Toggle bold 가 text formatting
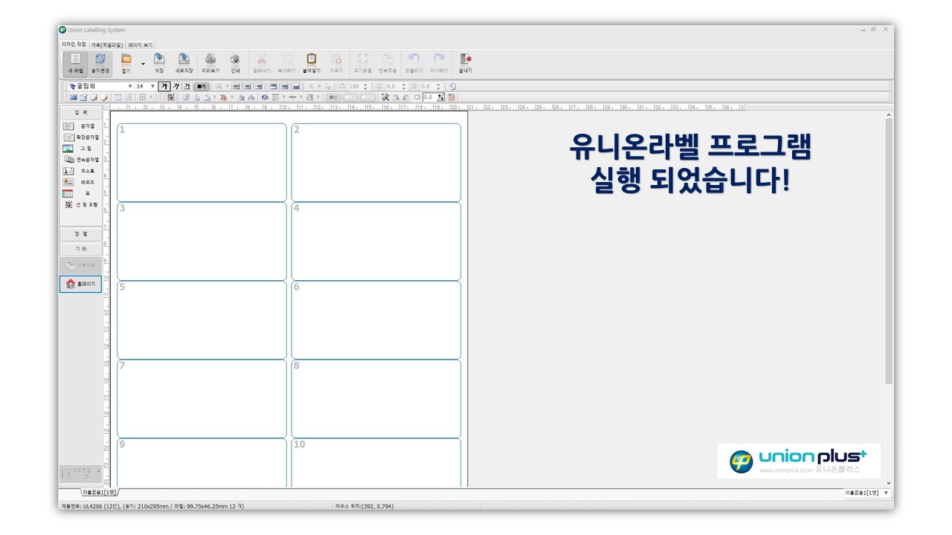 164,86
